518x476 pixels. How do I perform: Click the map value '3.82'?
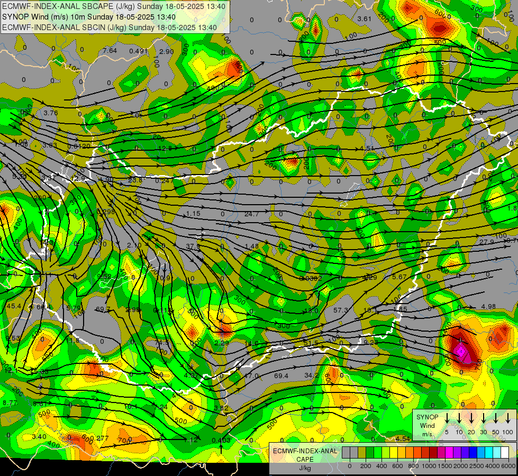click(x=221, y=408)
